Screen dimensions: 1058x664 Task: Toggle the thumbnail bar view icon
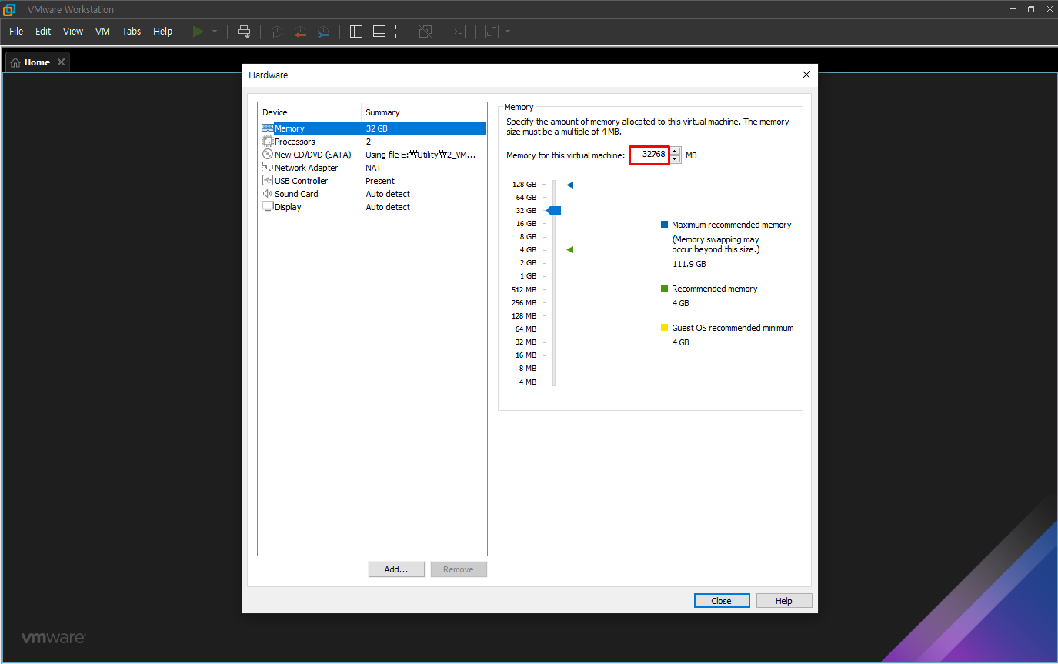379,32
